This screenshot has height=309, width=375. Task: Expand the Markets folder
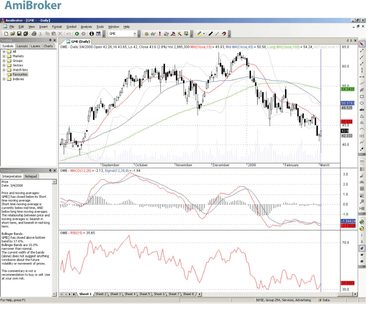(4, 56)
